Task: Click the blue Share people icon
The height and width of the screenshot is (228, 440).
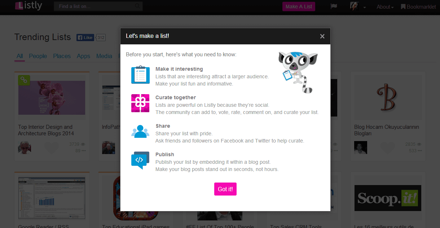Action: (x=140, y=131)
